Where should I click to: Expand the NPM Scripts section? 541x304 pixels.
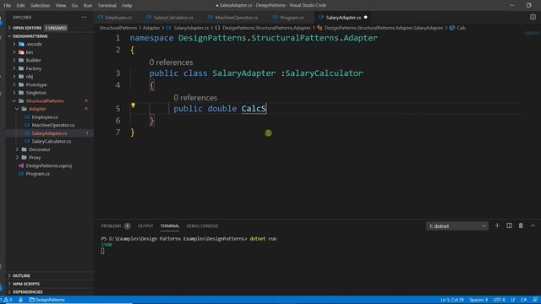tap(26, 284)
